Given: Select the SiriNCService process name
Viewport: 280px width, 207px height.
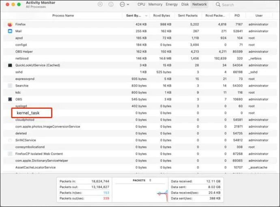Looking at the screenshot, I should 26,140.
